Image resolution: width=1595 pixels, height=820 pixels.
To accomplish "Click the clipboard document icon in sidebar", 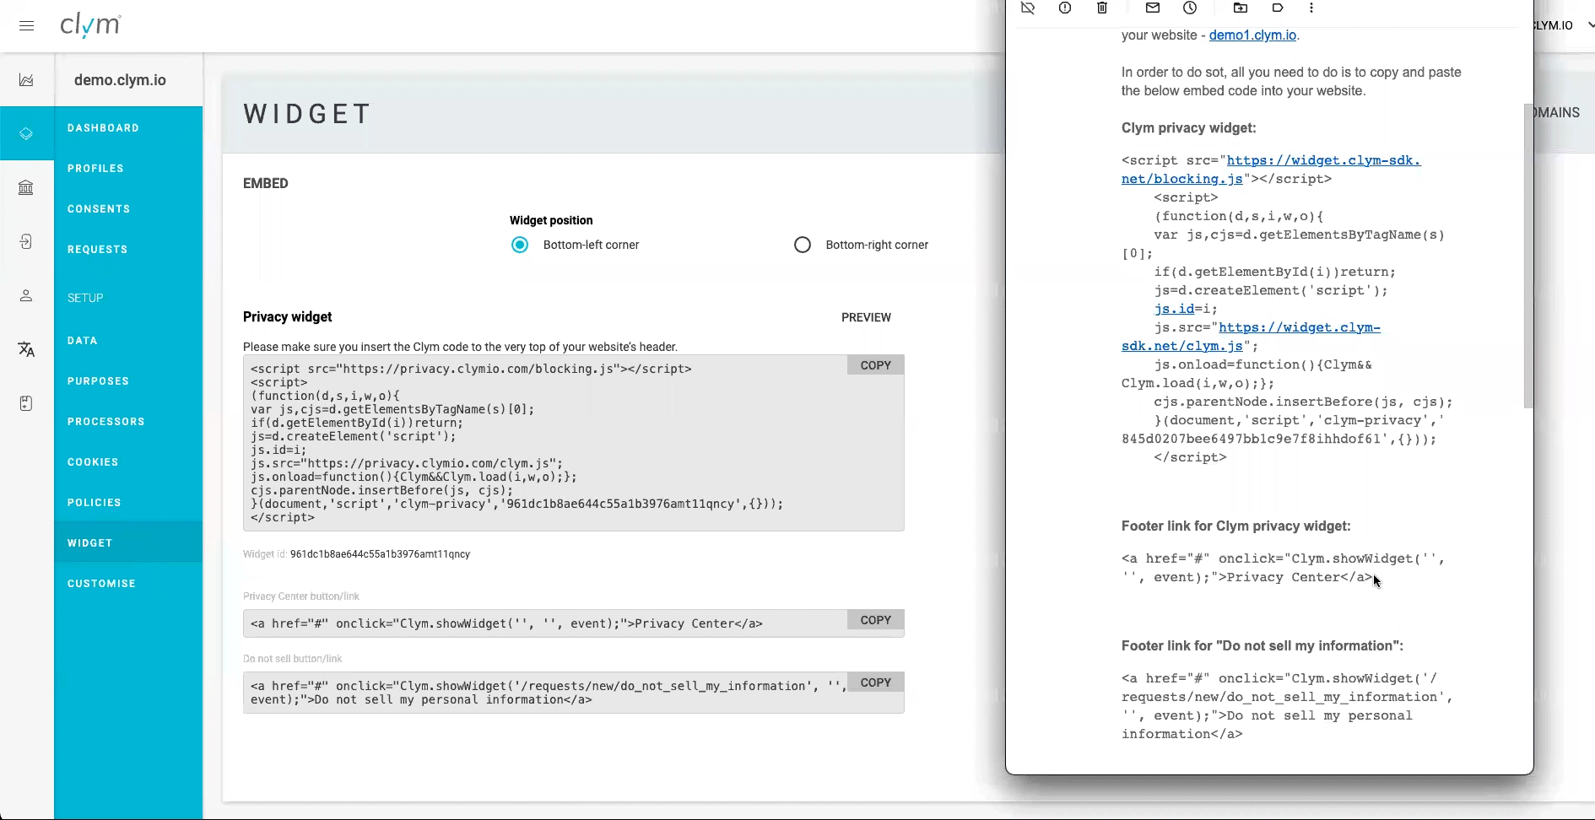I will point(26,403).
